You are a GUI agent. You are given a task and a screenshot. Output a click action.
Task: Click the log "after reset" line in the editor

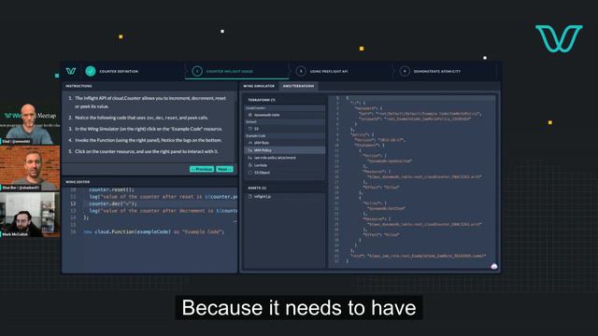[x=164, y=197]
